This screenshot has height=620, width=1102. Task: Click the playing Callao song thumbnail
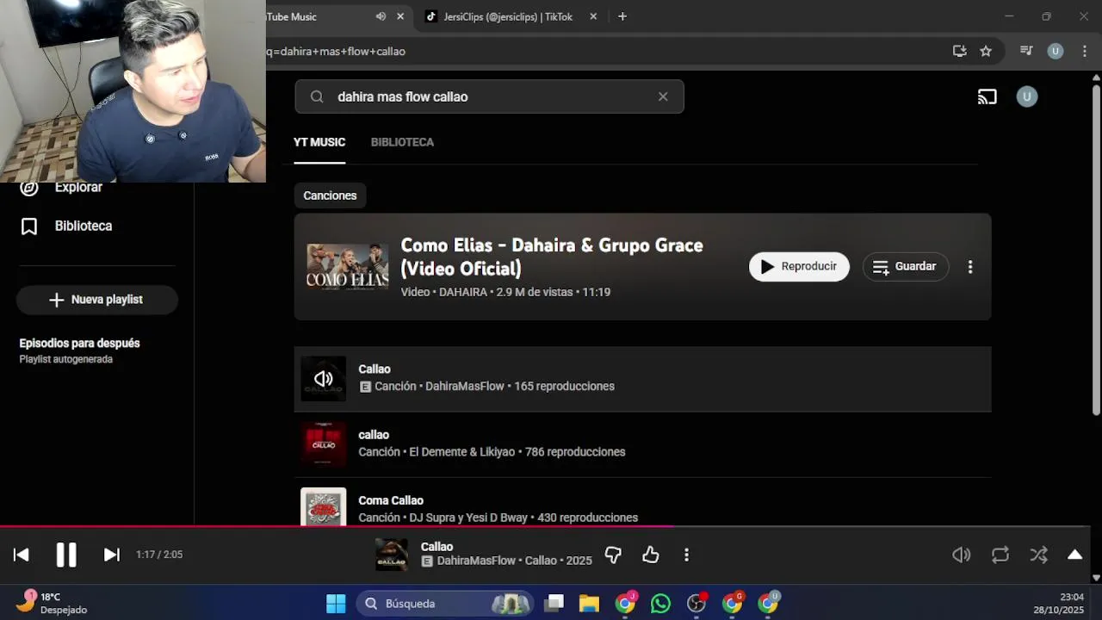point(323,379)
